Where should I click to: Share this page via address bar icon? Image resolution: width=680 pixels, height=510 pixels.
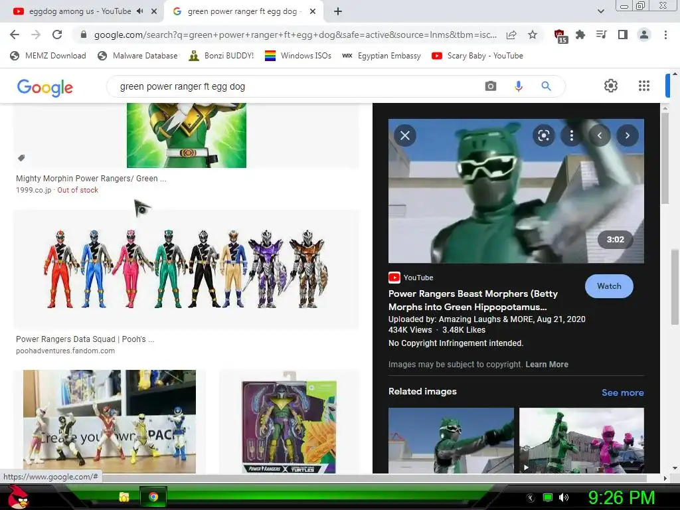coord(511,35)
